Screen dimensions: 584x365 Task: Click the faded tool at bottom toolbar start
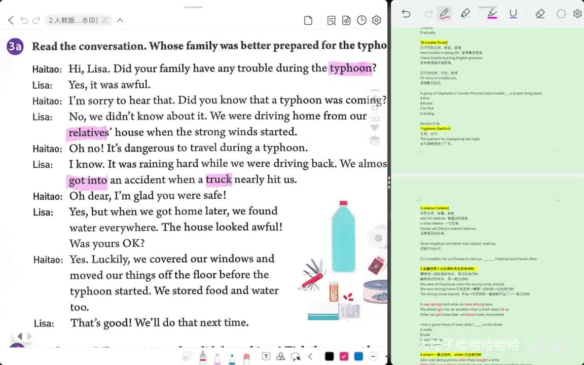(x=188, y=357)
